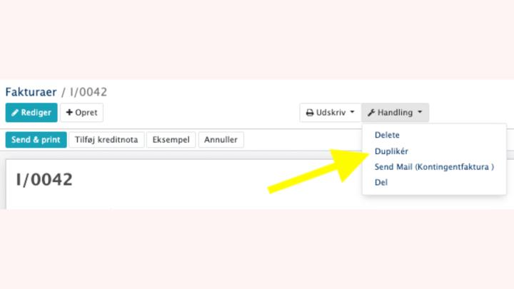
Task: Open the Udskriv print menu label
Action: [x=331, y=113]
